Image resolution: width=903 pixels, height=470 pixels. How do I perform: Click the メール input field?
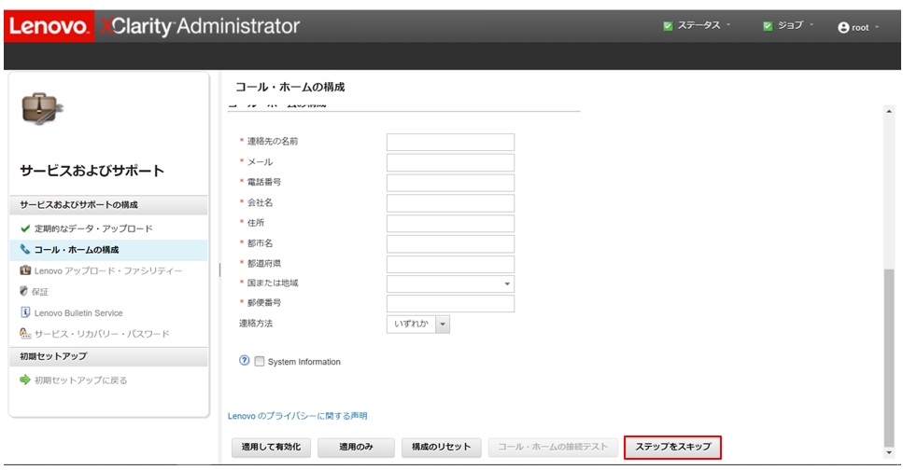[x=450, y=163]
